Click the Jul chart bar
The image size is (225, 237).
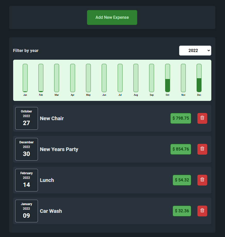point(120,78)
